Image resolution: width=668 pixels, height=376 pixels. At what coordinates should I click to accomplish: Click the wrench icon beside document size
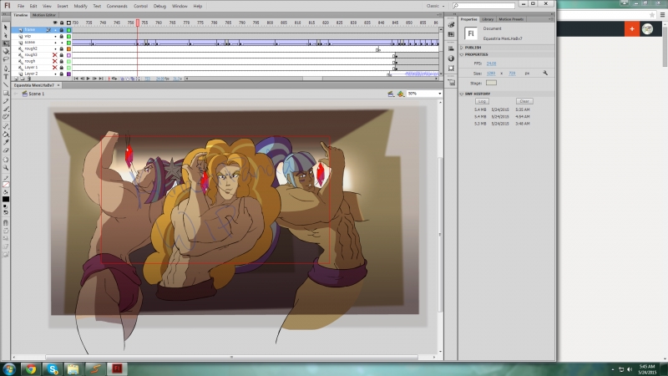pos(544,73)
